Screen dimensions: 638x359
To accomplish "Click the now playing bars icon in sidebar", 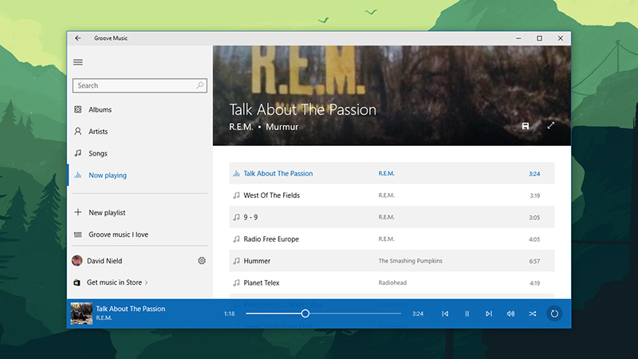I will pos(77,175).
